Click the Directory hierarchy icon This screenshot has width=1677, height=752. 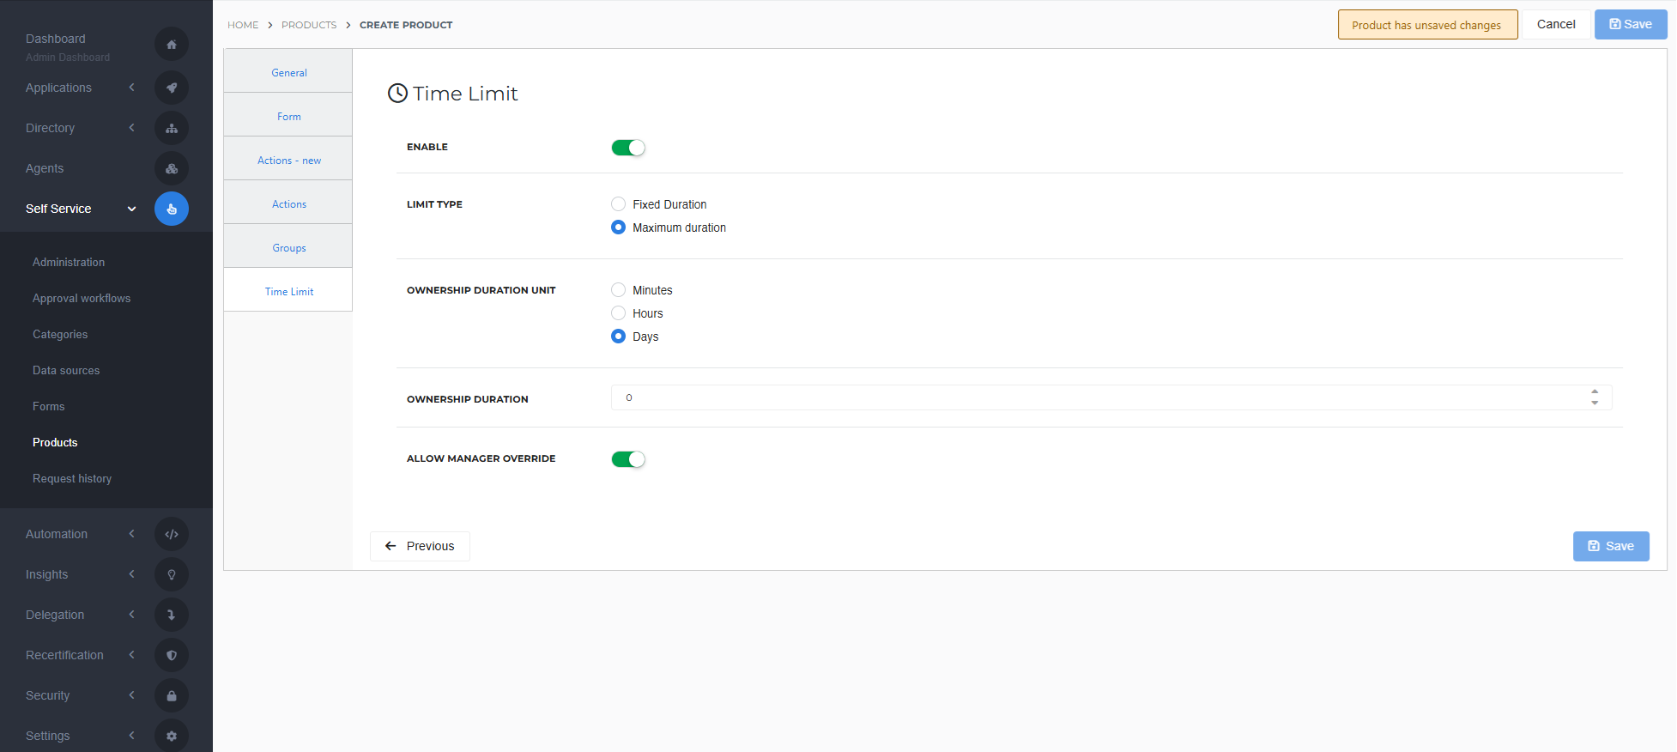[172, 128]
